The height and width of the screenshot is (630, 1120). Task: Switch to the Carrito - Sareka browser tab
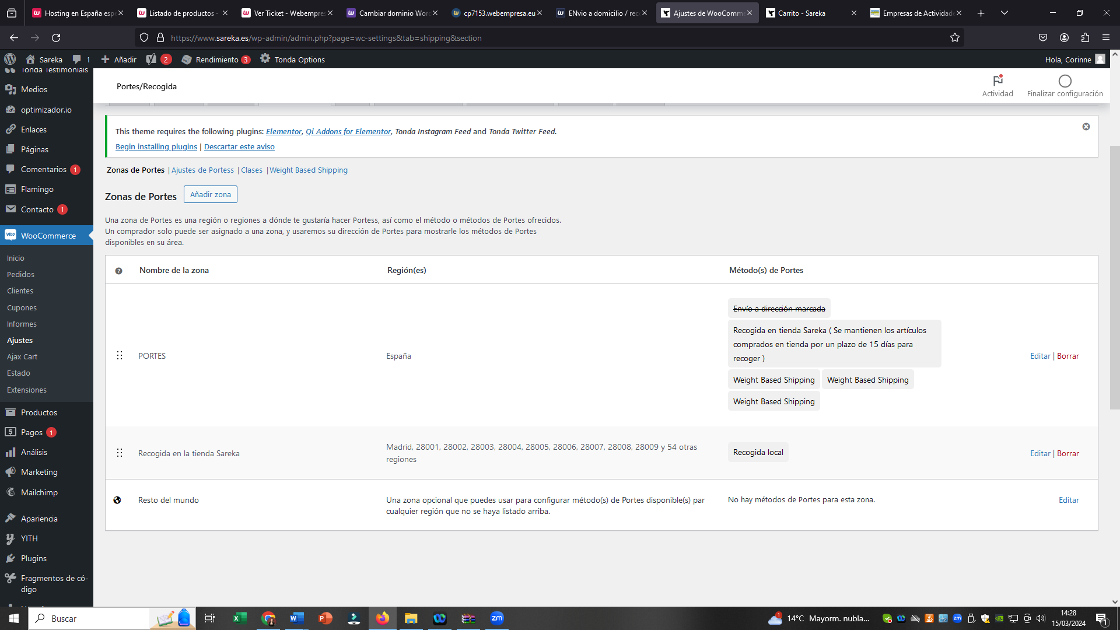click(811, 13)
